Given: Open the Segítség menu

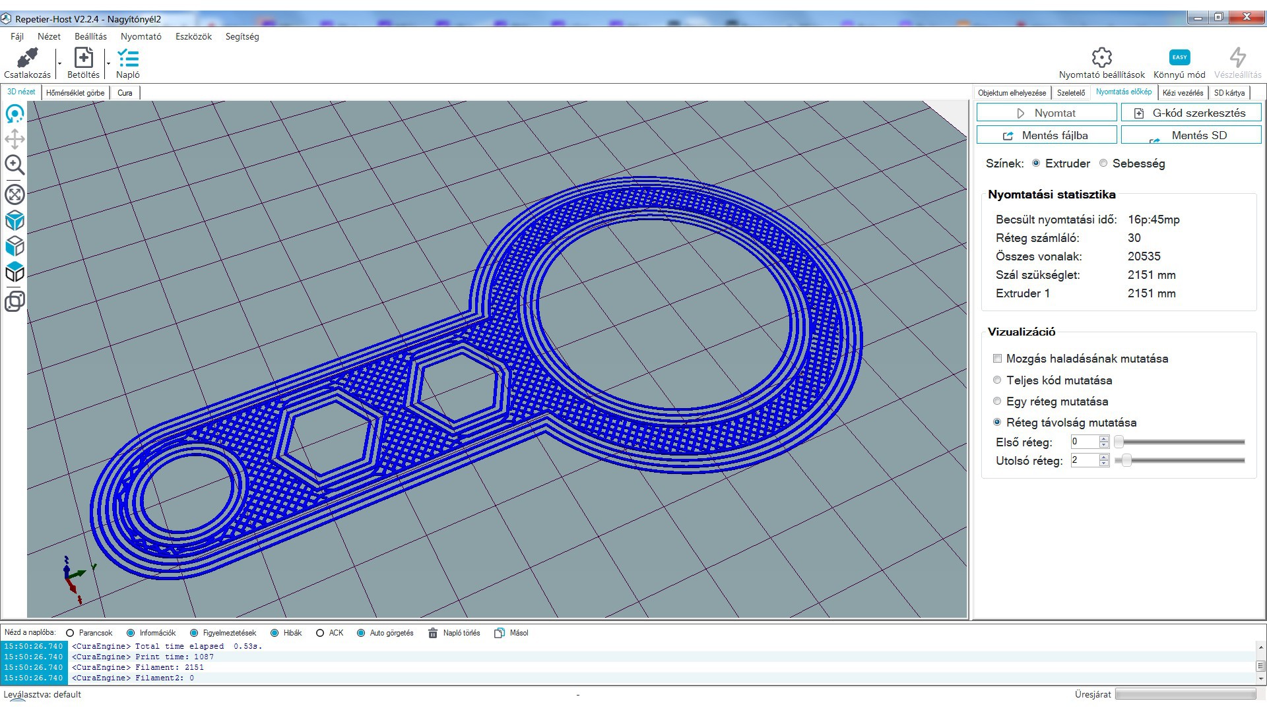Looking at the screenshot, I should [x=242, y=37].
